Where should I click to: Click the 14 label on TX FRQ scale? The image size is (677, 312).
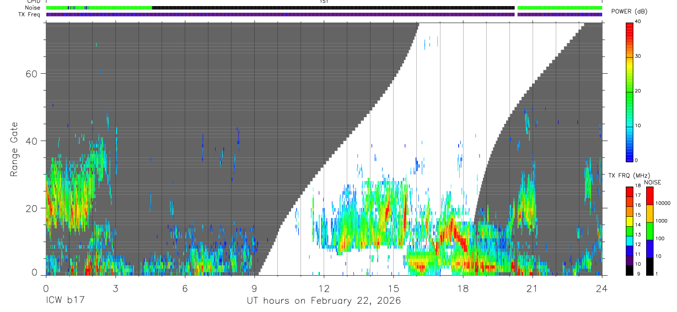pos(637,225)
